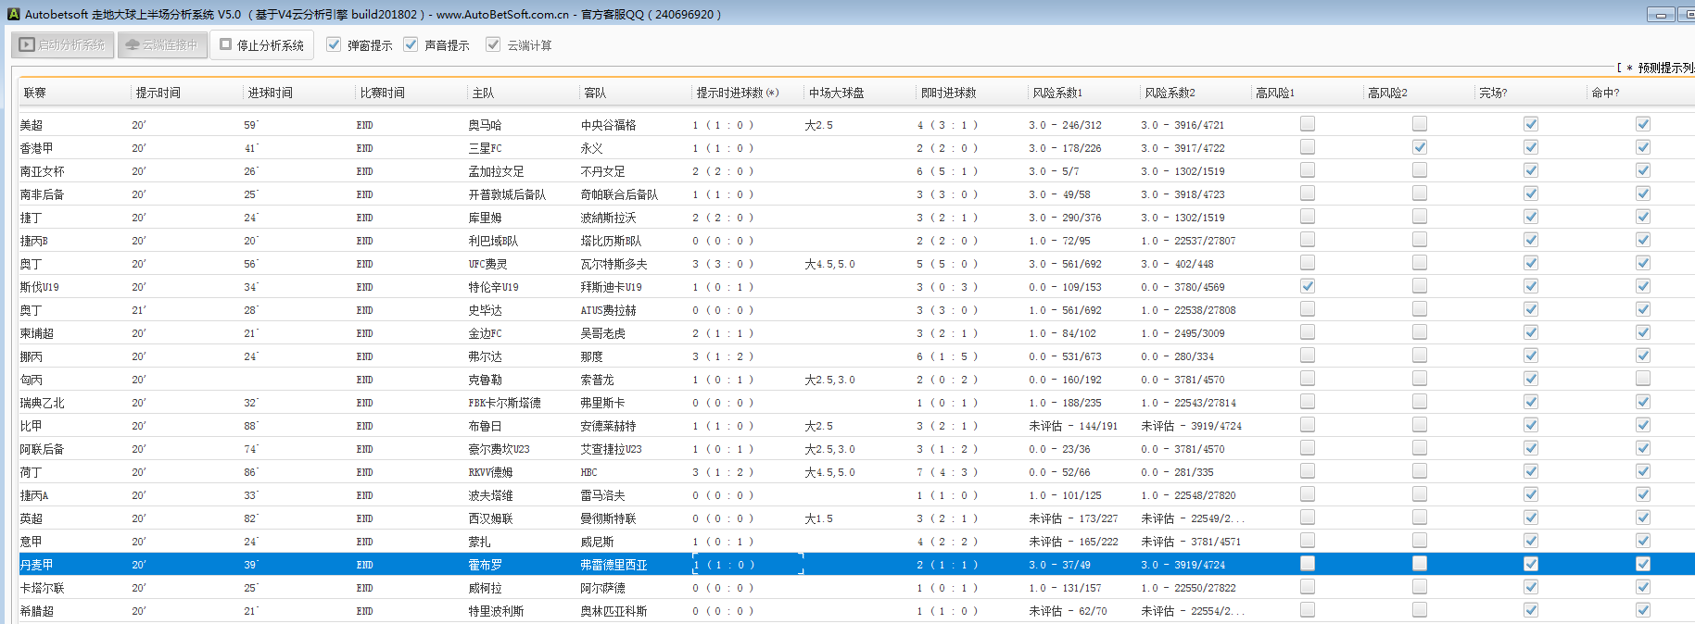
Task: Click the 提示时间 column header
Action: pos(158,93)
